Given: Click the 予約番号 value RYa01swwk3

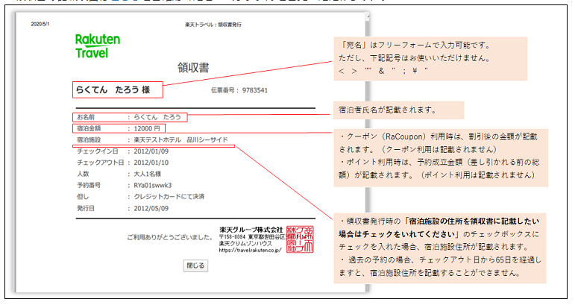Looking at the screenshot, I should 153,186.
